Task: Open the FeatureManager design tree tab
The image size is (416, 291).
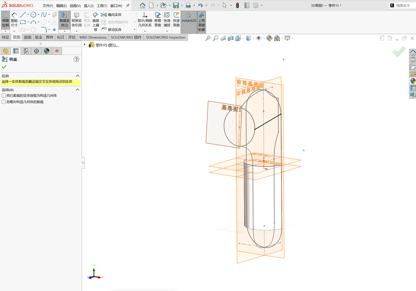Action: 5,51
